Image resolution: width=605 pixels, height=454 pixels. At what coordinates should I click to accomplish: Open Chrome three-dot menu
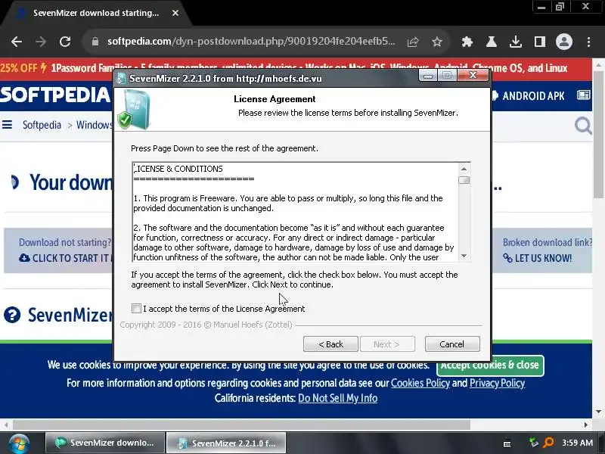click(588, 42)
